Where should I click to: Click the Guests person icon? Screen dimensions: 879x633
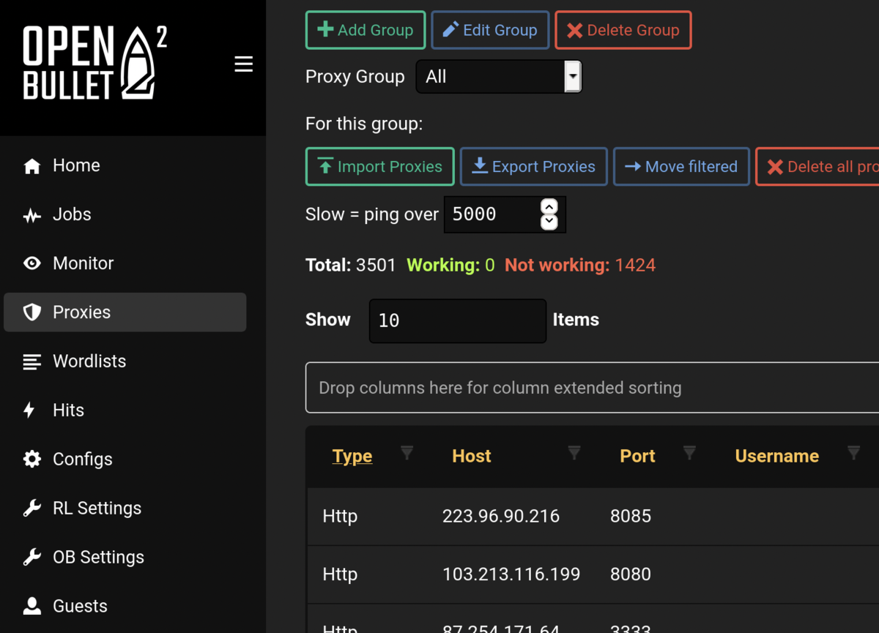click(32, 606)
